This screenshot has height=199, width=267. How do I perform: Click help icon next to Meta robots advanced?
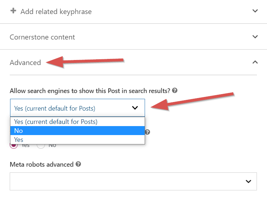tap(78, 165)
